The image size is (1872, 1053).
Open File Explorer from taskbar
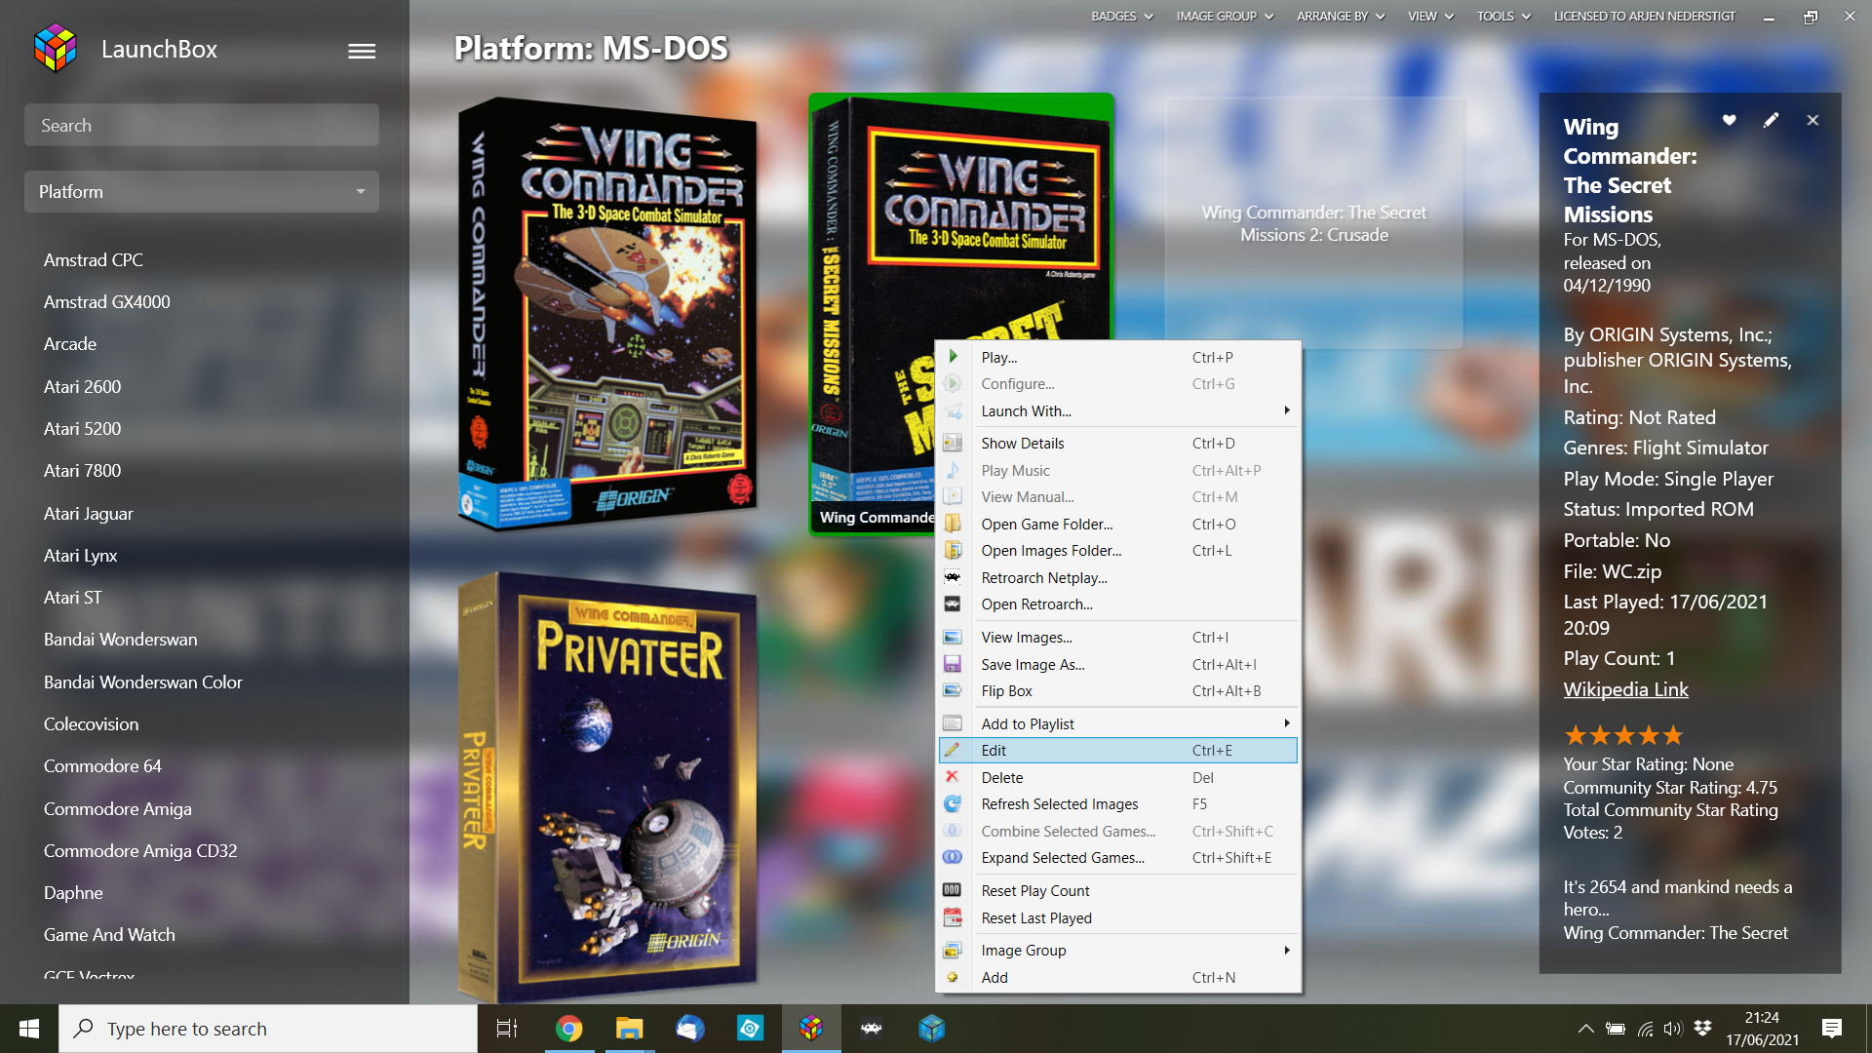[x=629, y=1029]
